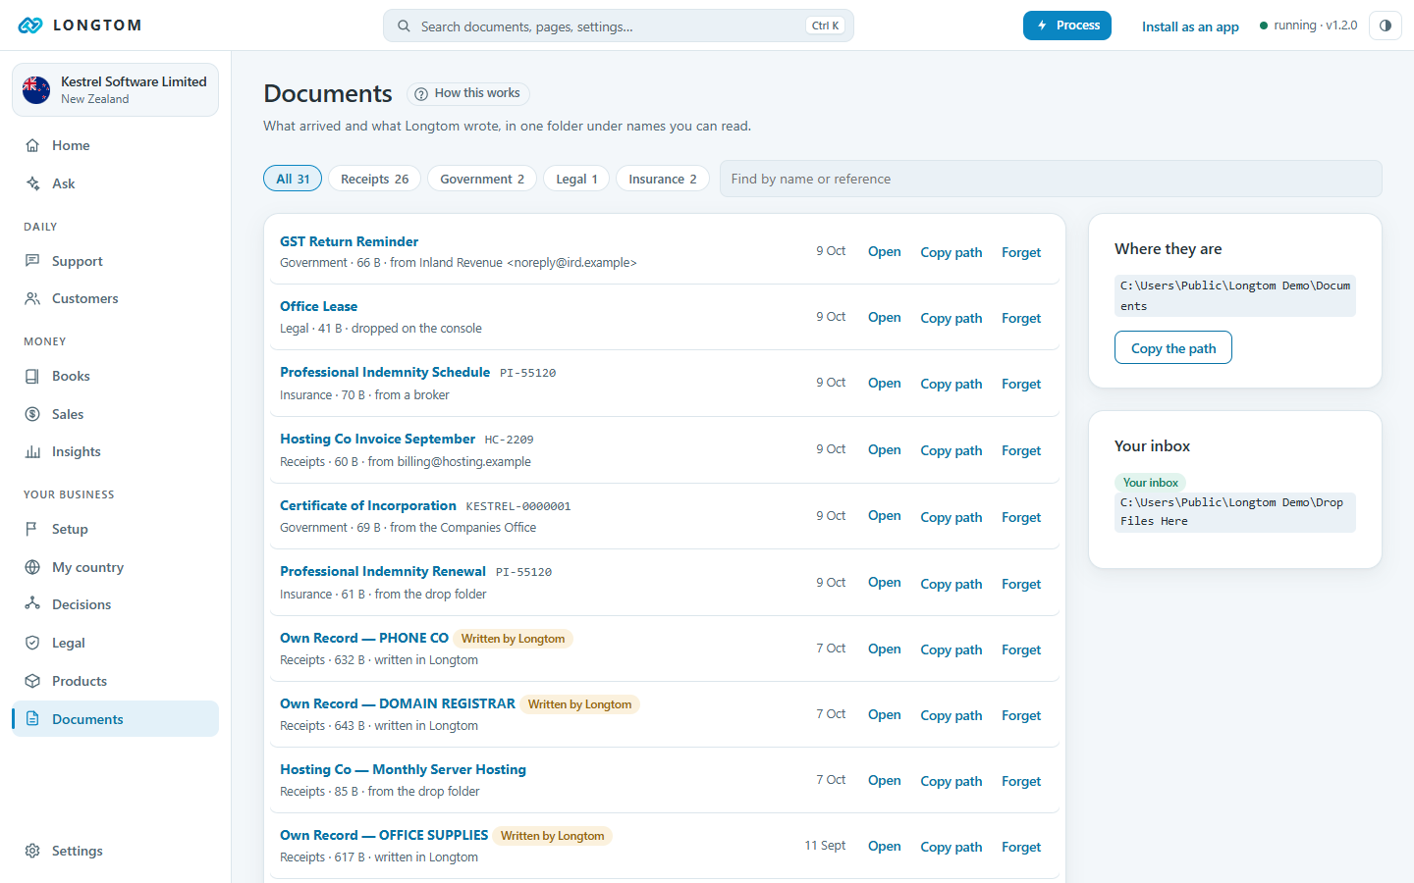The height and width of the screenshot is (883, 1414).
Task: Click the Find by name or reference field
Action: tap(1051, 179)
